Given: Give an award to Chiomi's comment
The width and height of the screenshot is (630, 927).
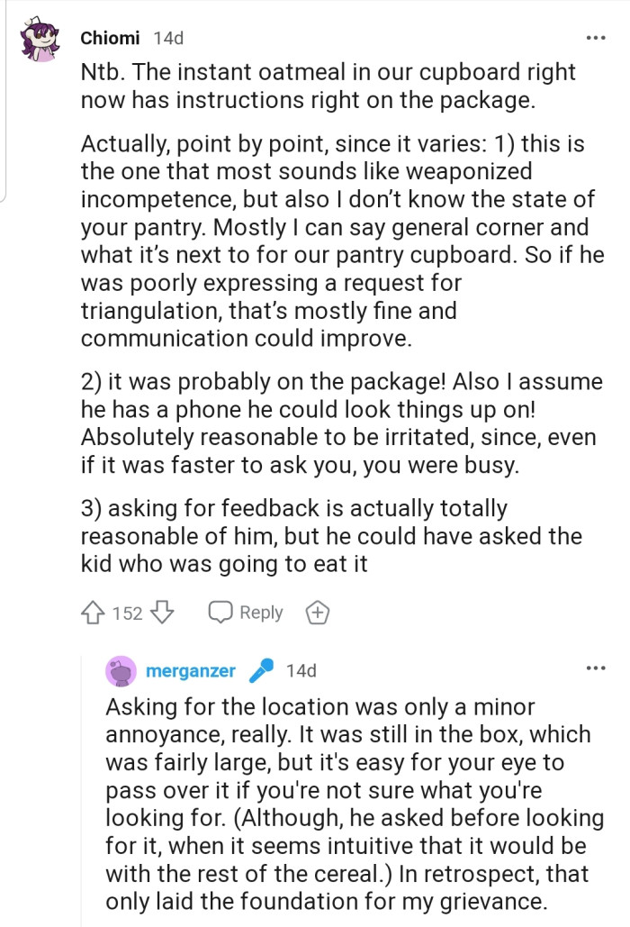Looking at the screenshot, I should (317, 613).
